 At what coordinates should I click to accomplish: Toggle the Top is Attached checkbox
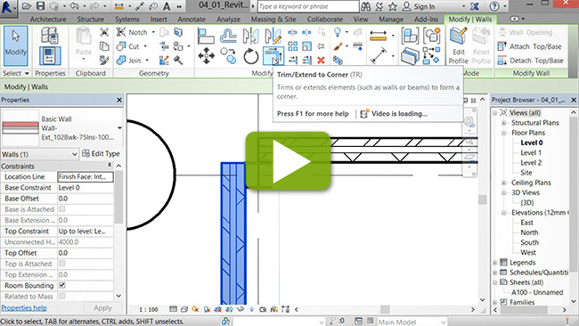coord(62,264)
